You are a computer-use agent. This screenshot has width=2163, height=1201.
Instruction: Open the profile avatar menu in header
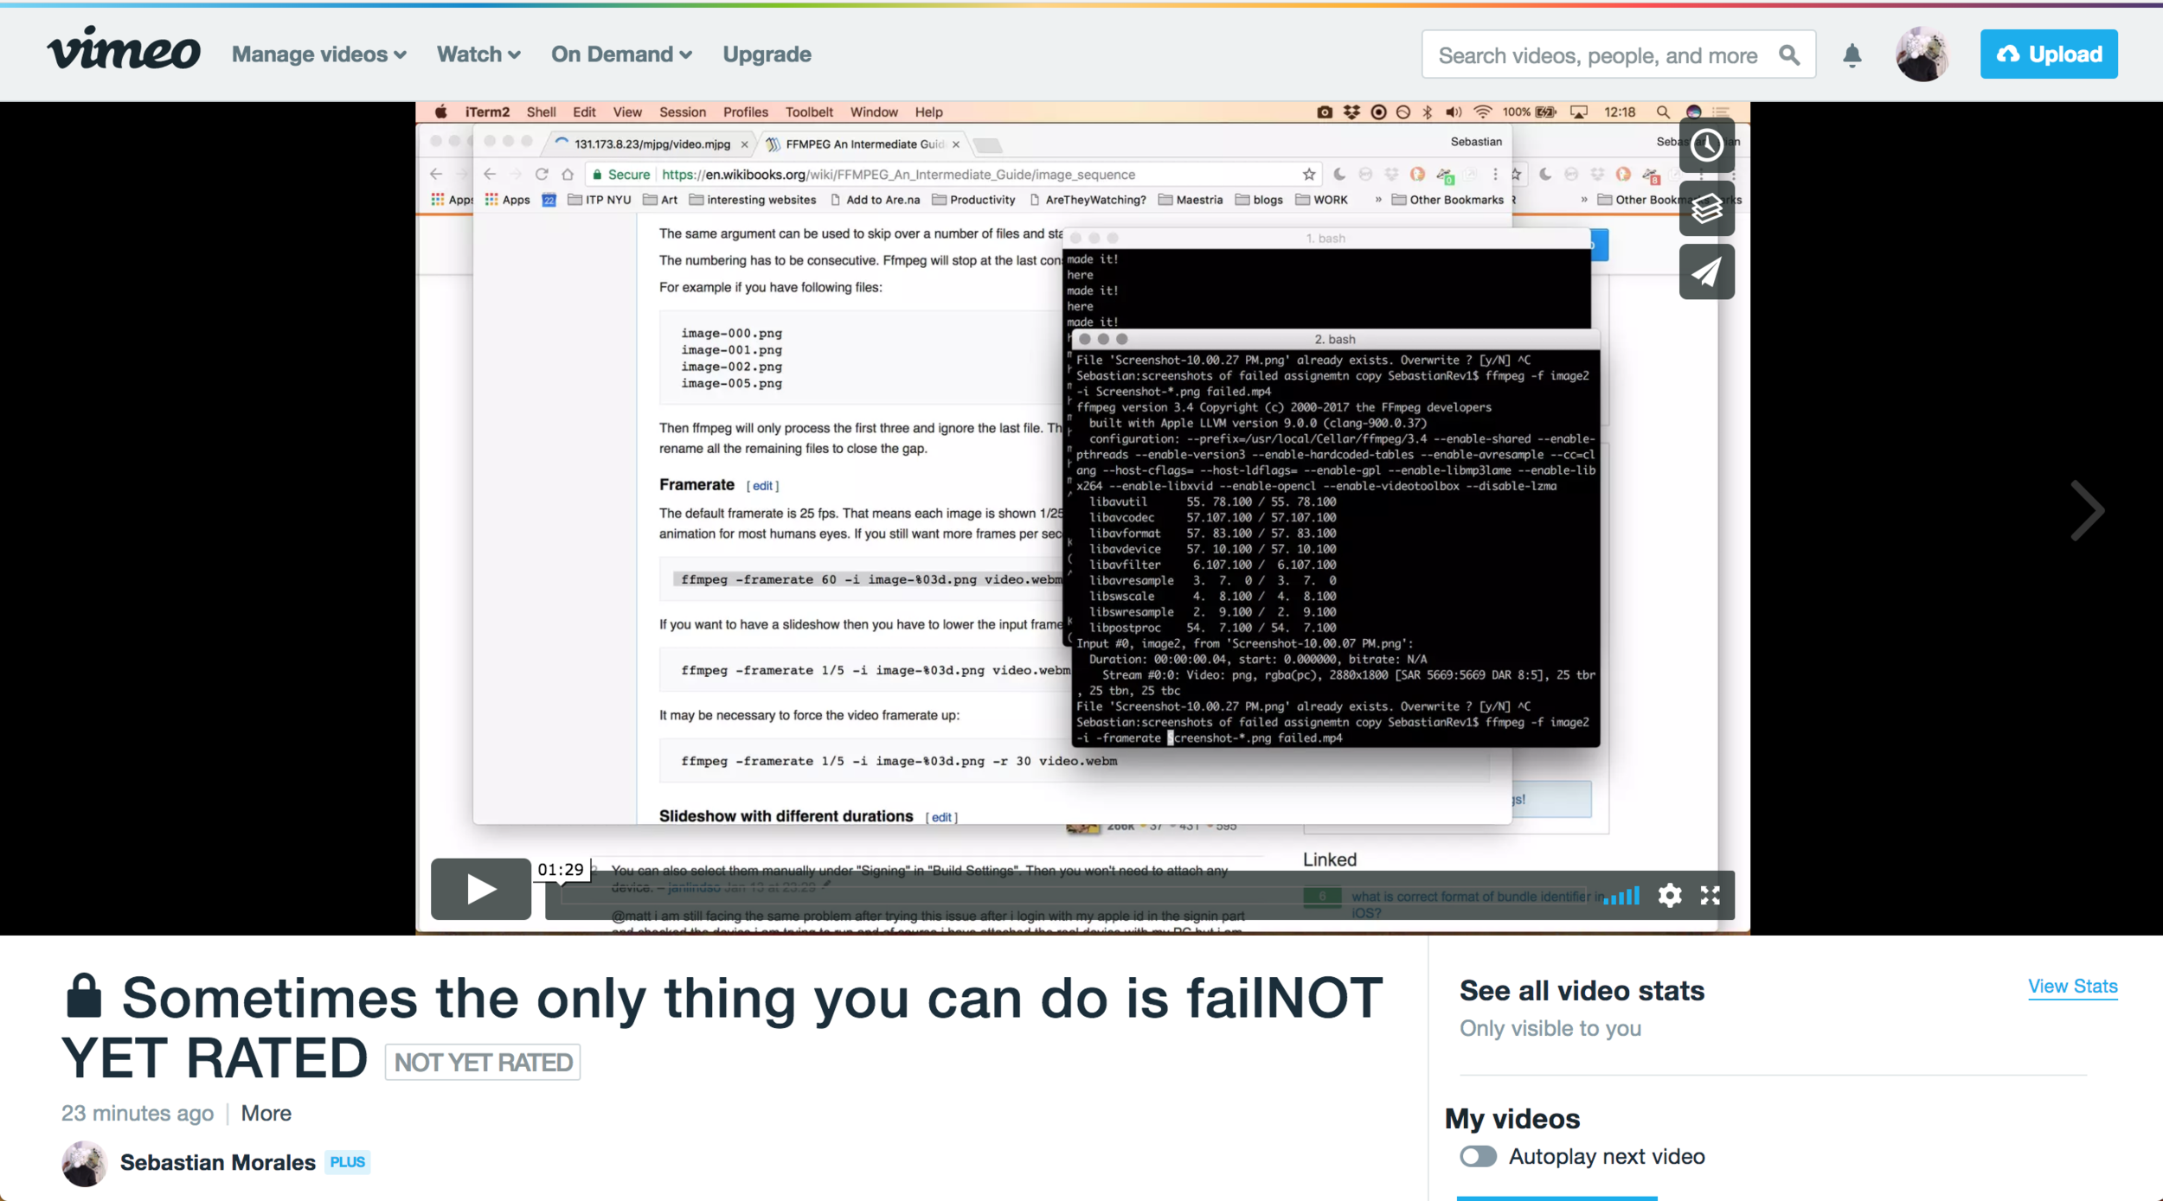[1922, 54]
